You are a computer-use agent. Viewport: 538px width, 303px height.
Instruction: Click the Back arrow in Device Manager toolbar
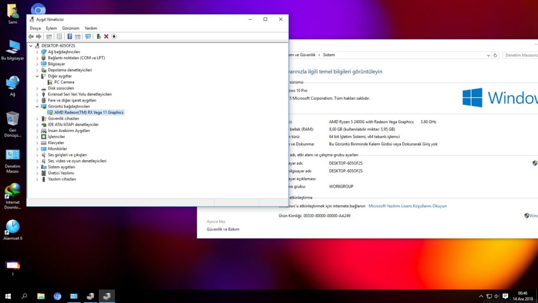coord(31,36)
